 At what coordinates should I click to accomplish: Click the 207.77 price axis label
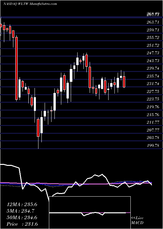(153, 130)
